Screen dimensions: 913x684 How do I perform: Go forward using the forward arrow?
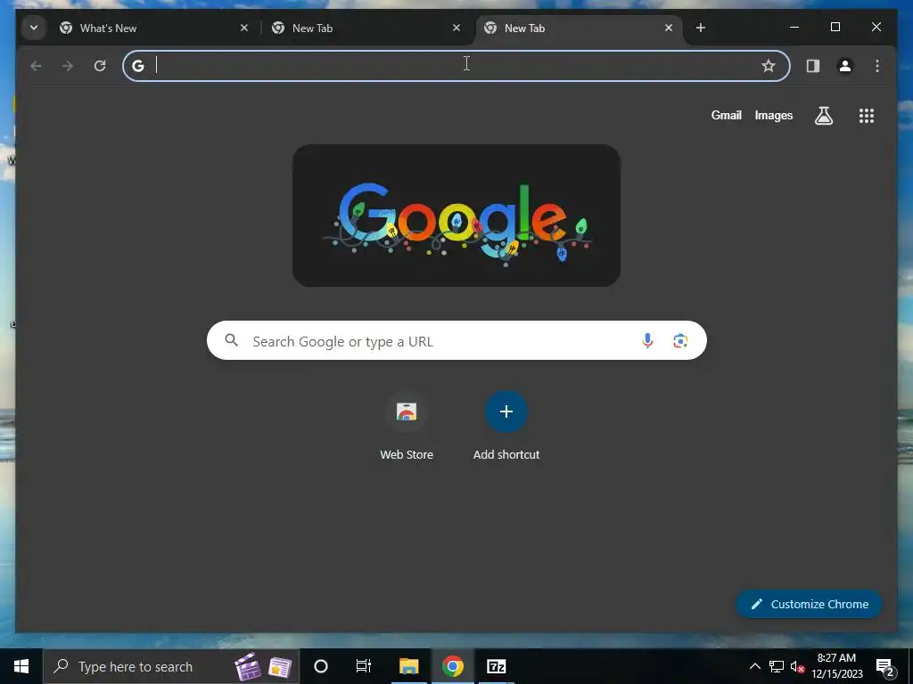(68, 66)
